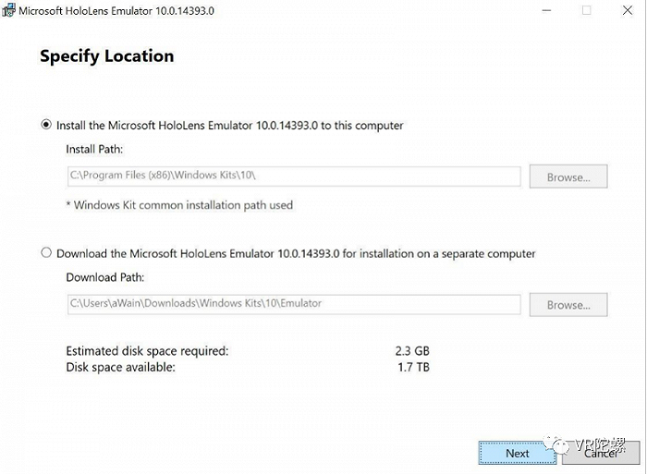The image size is (647, 474).
Task: Select the download for separate computer radio button
Action: pos(46,252)
